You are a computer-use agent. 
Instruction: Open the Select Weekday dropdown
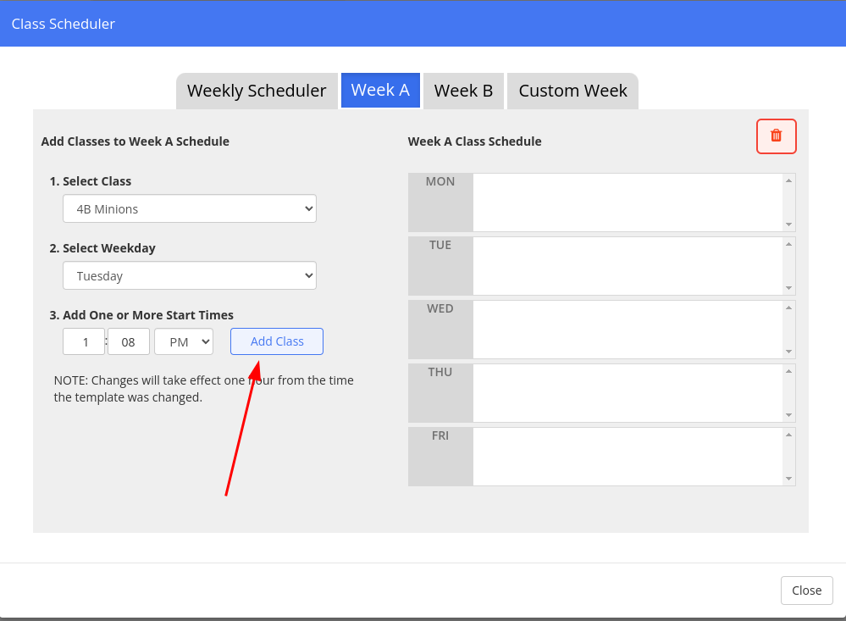point(190,275)
